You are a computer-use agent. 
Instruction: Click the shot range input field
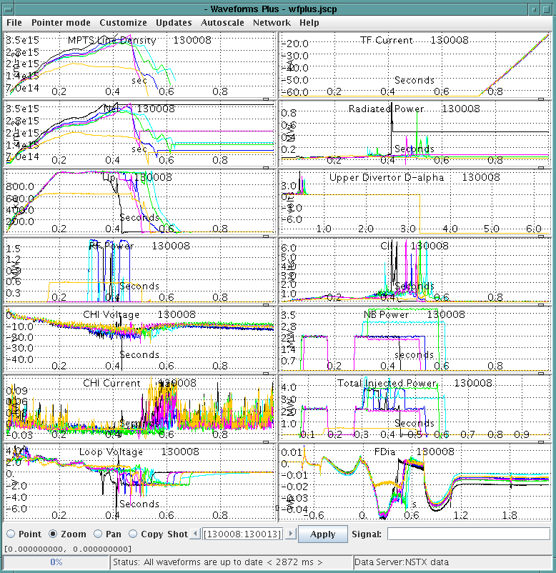(x=244, y=534)
